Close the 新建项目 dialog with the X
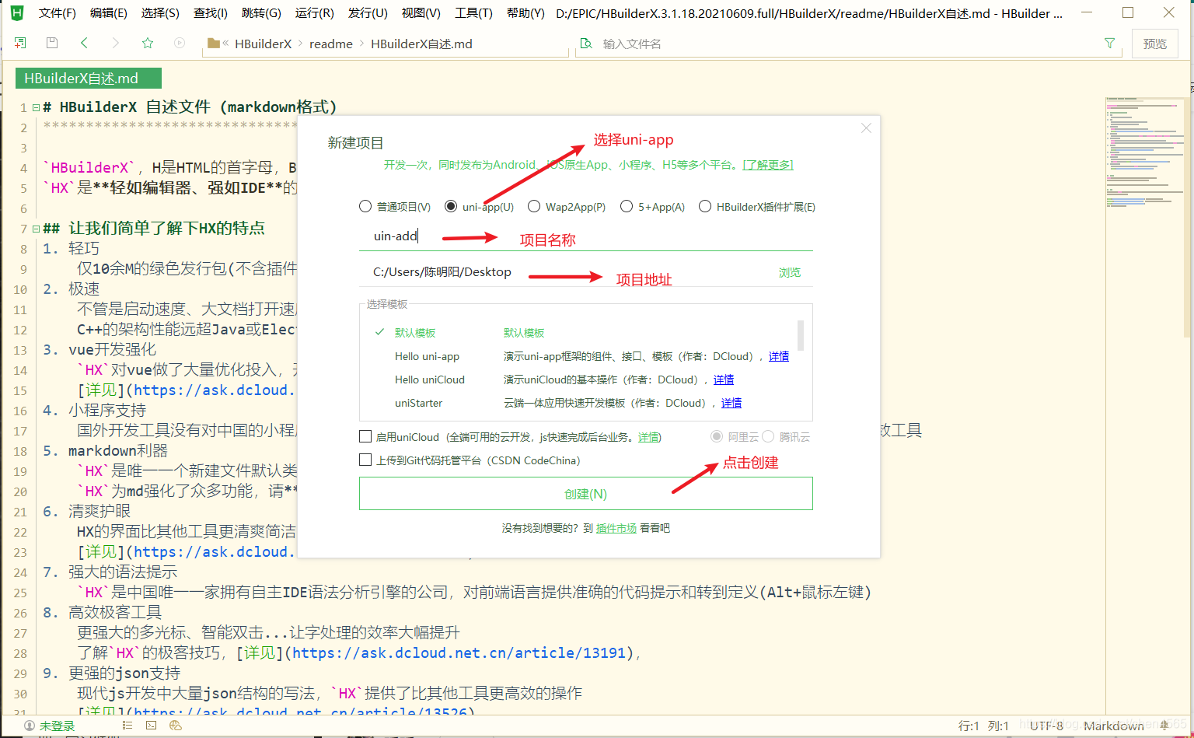Viewport: 1194px width, 738px height. coord(866,128)
